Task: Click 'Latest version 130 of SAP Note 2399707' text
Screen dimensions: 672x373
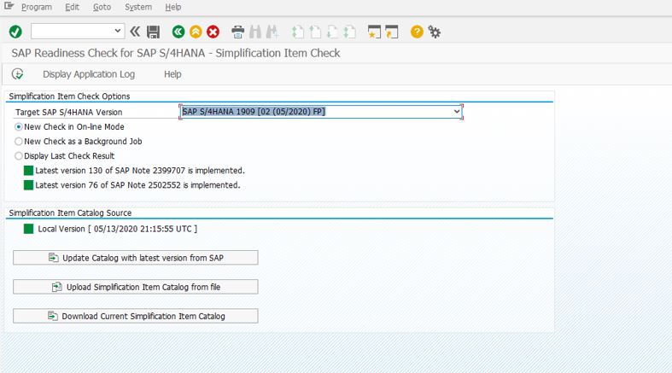Action: point(109,171)
